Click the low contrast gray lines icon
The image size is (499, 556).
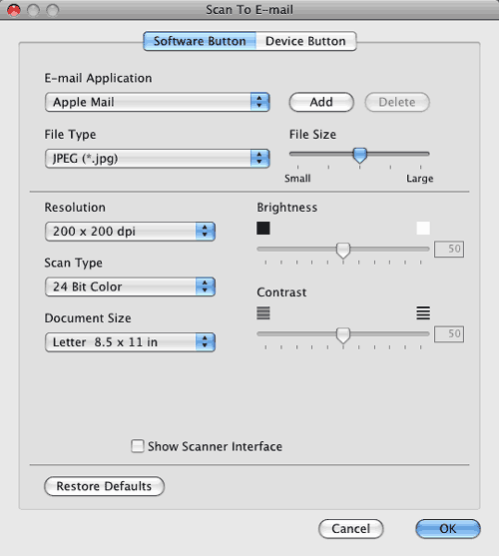click(262, 312)
